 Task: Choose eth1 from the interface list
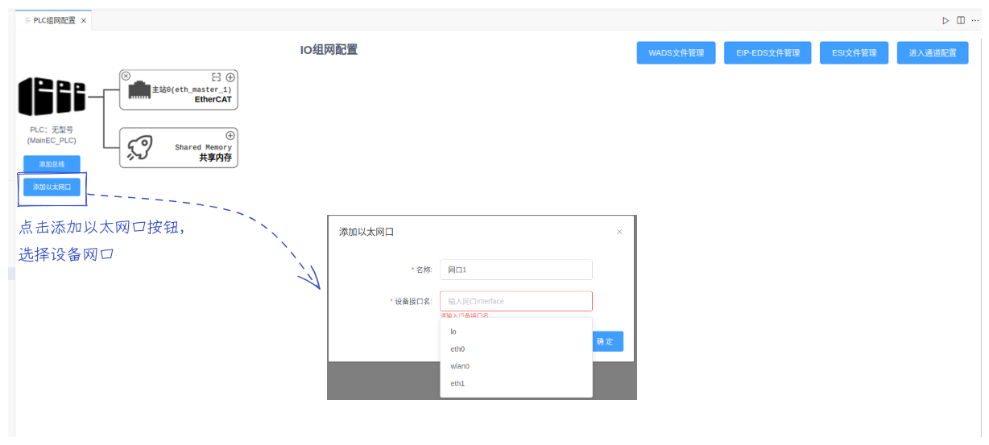coord(516,384)
